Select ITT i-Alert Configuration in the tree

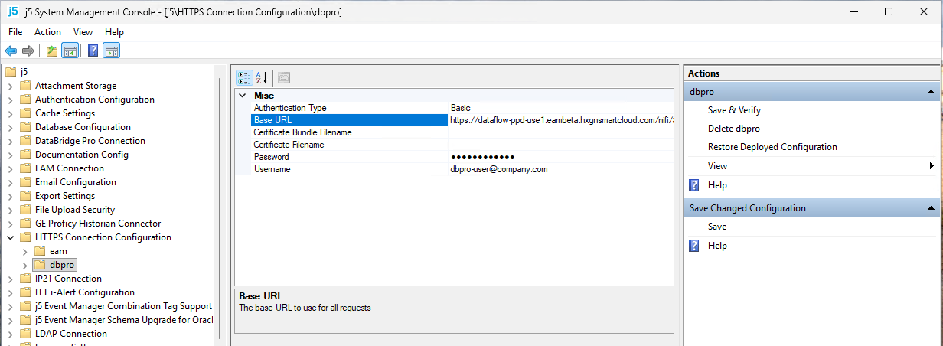coord(85,292)
